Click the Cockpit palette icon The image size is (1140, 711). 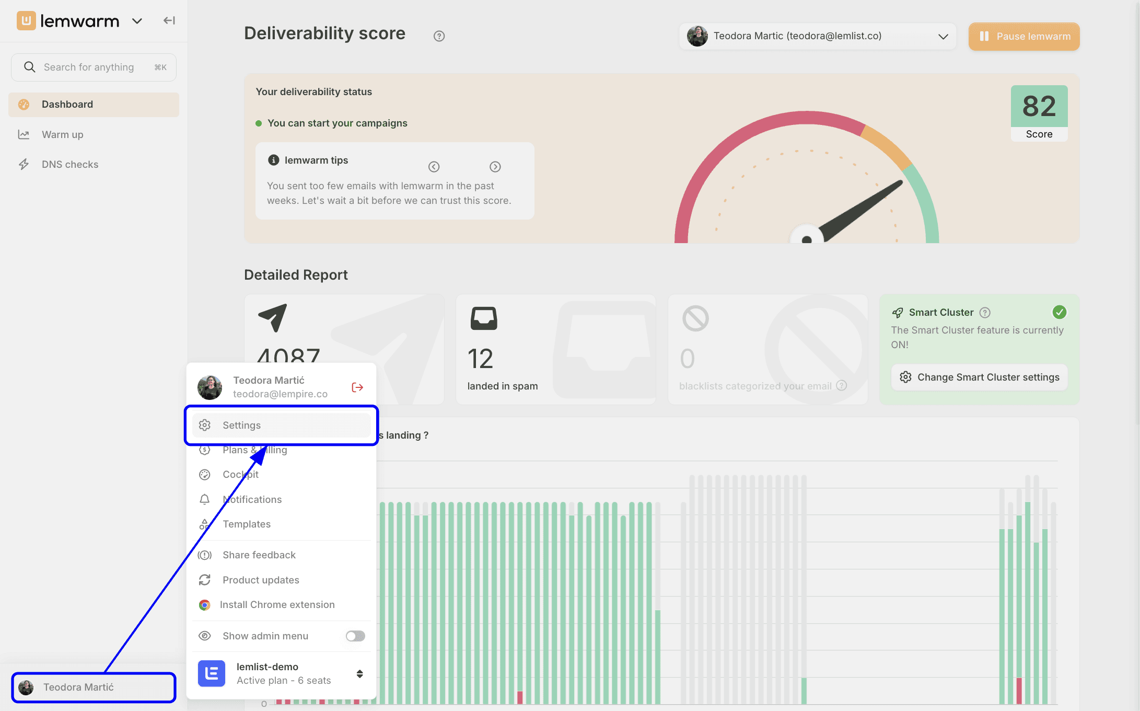pyautogui.click(x=205, y=474)
